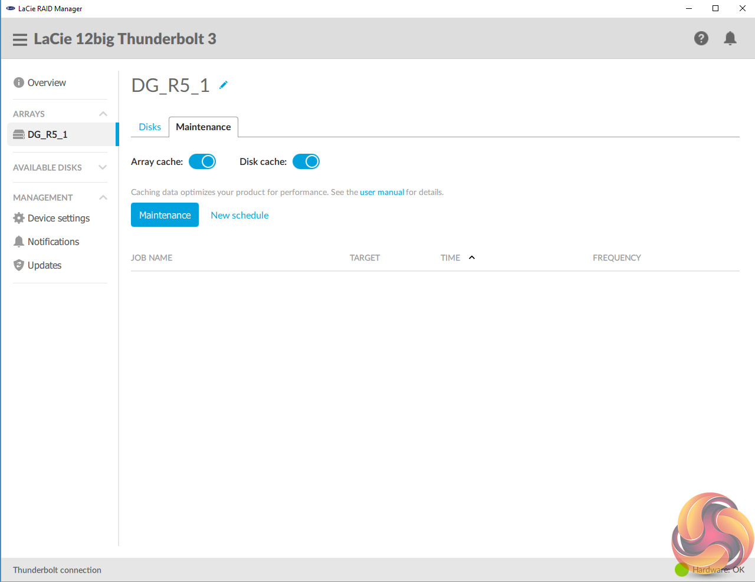Switch to the Disks tab

pos(150,127)
